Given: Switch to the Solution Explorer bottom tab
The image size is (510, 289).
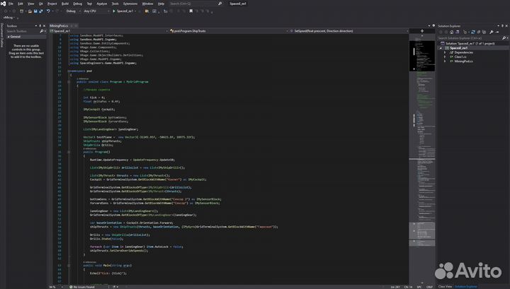Looking at the screenshot, I should pos(466,287).
